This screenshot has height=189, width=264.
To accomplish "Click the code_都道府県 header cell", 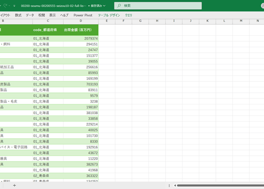I will point(48,30).
